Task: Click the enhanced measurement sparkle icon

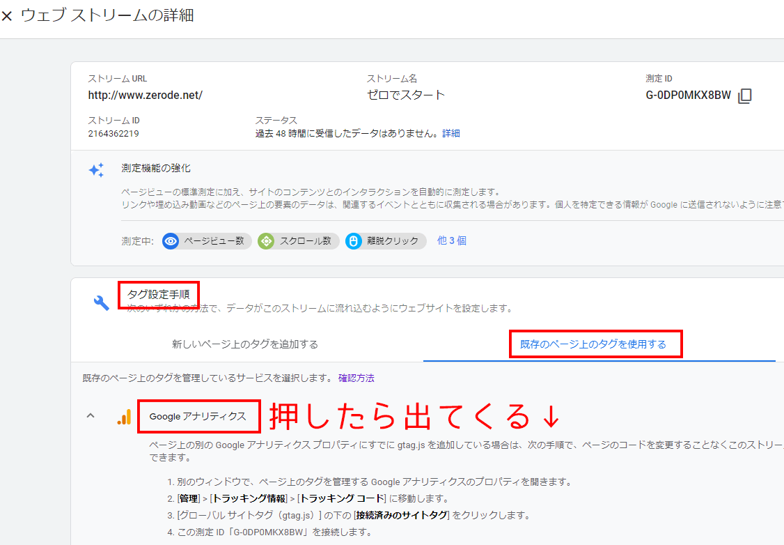Action: click(x=96, y=170)
